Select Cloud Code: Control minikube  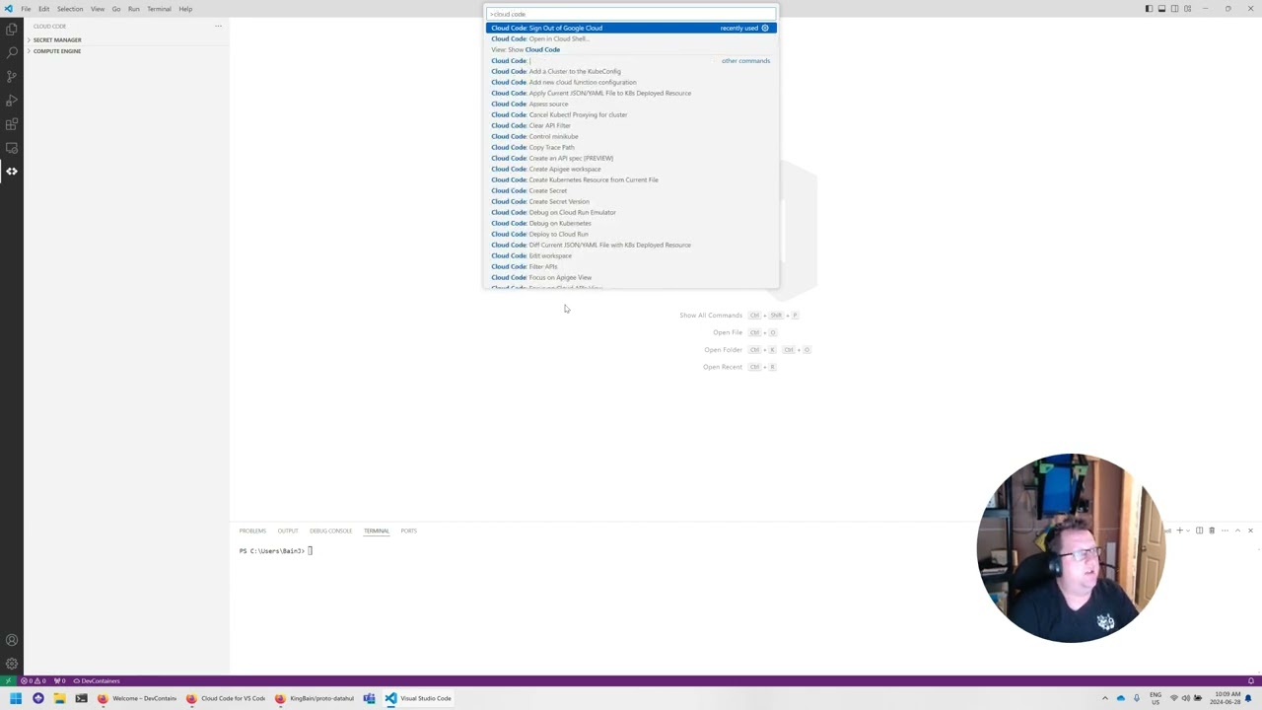631,136
